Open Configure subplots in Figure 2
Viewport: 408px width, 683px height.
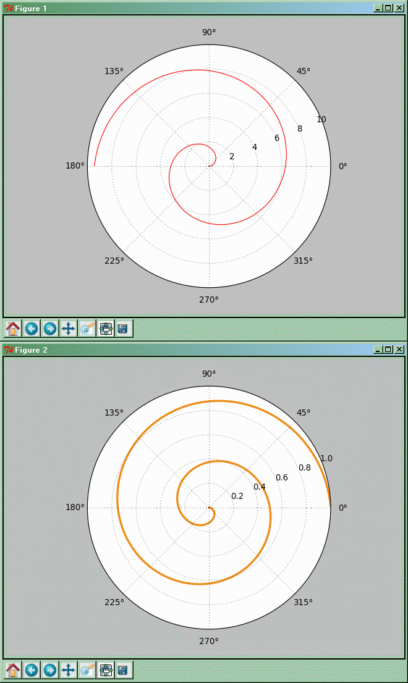point(106,670)
